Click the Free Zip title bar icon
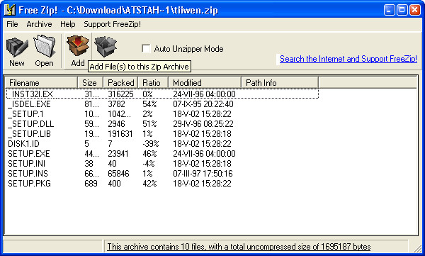This screenshot has height=256, width=425. 10,10
